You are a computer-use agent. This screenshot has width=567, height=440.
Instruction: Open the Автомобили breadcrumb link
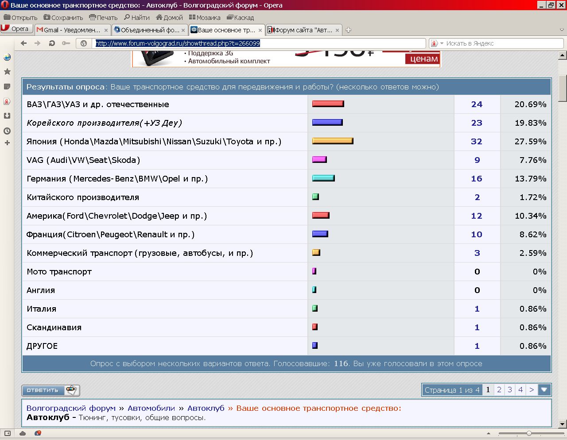151,408
